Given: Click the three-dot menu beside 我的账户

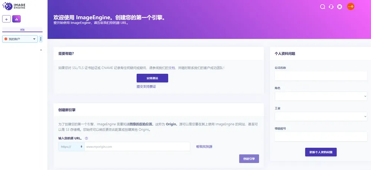Looking at the screenshot, I should (41, 39).
